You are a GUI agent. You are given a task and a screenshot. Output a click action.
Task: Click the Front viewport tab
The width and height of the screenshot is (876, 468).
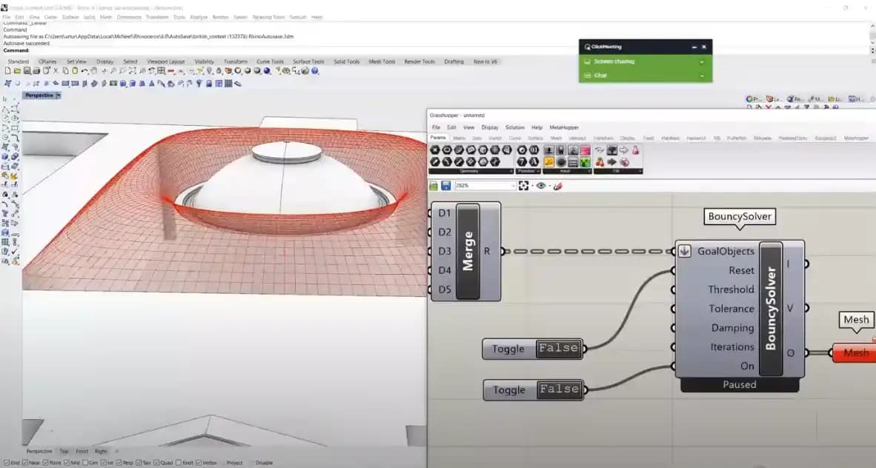(x=82, y=451)
